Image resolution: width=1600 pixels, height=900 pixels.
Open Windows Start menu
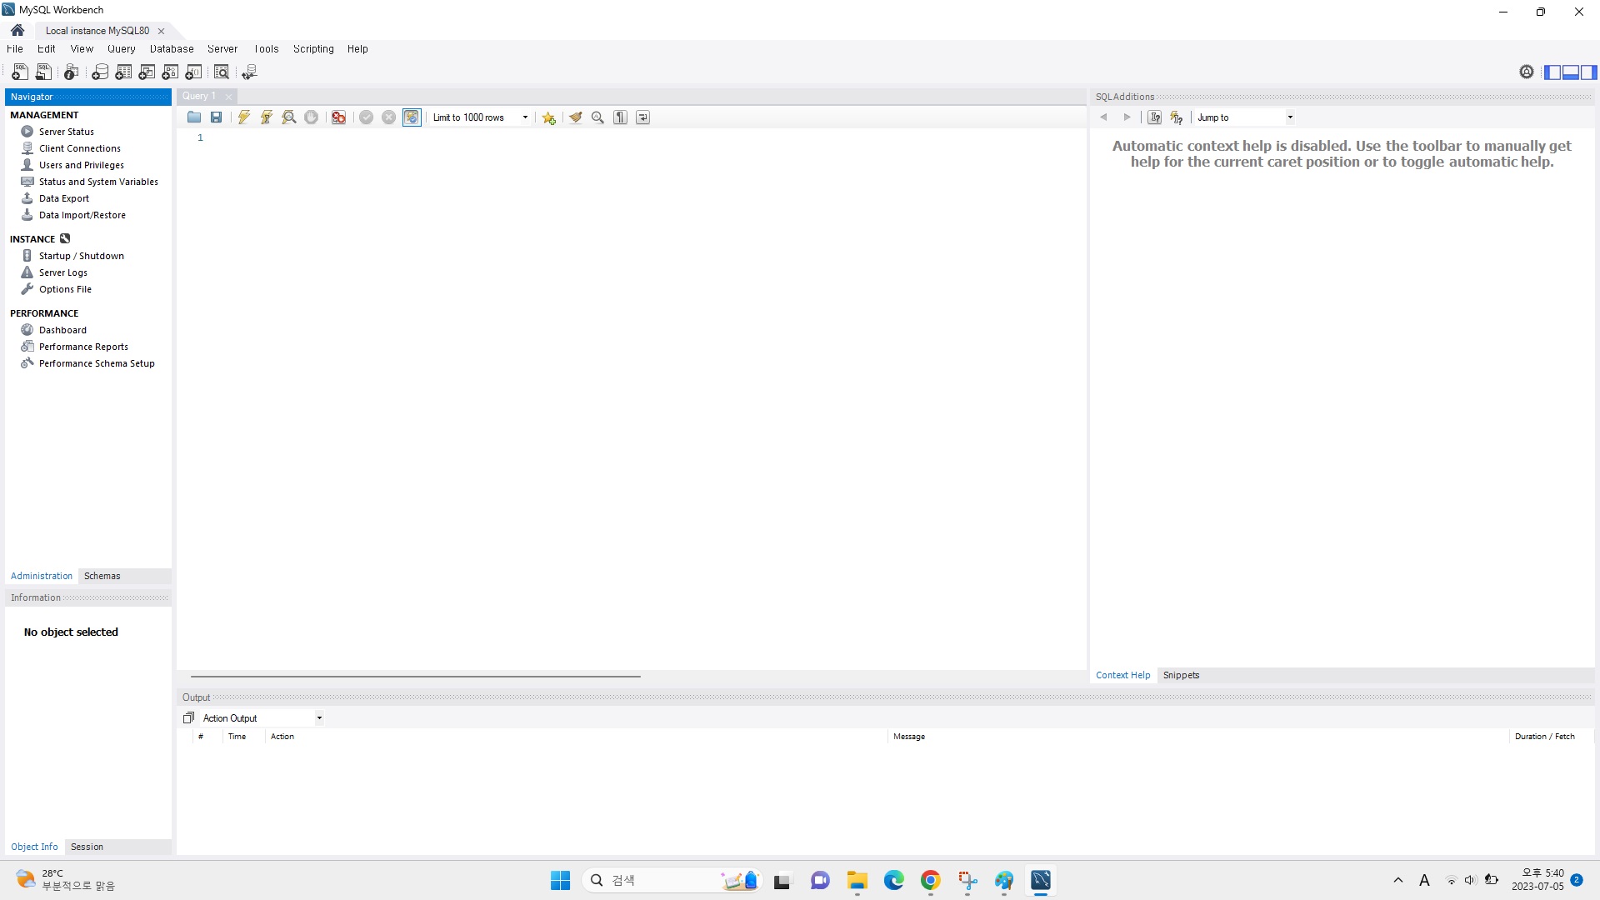pos(560,880)
